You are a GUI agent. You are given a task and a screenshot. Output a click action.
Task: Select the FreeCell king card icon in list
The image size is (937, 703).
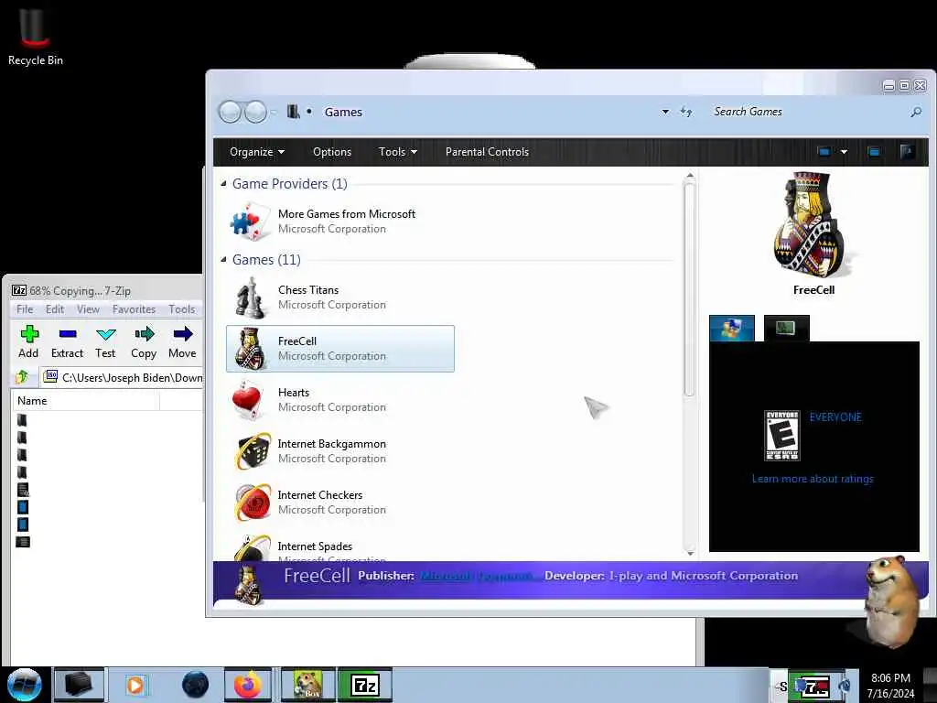click(249, 349)
